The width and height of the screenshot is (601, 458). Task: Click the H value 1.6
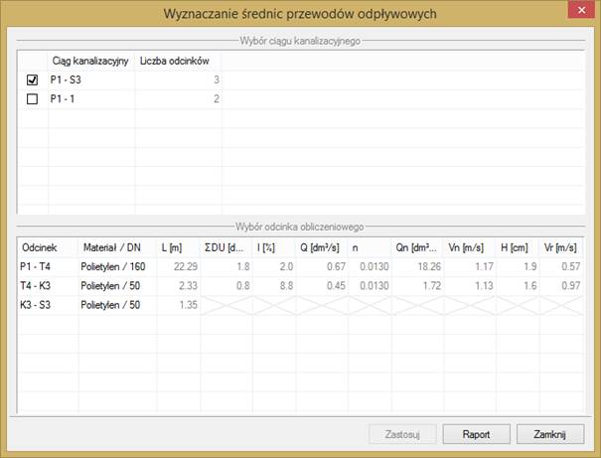coord(518,286)
